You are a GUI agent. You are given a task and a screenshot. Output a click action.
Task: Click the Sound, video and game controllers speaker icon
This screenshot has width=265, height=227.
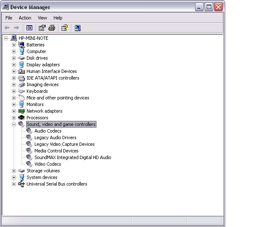pos(22,124)
